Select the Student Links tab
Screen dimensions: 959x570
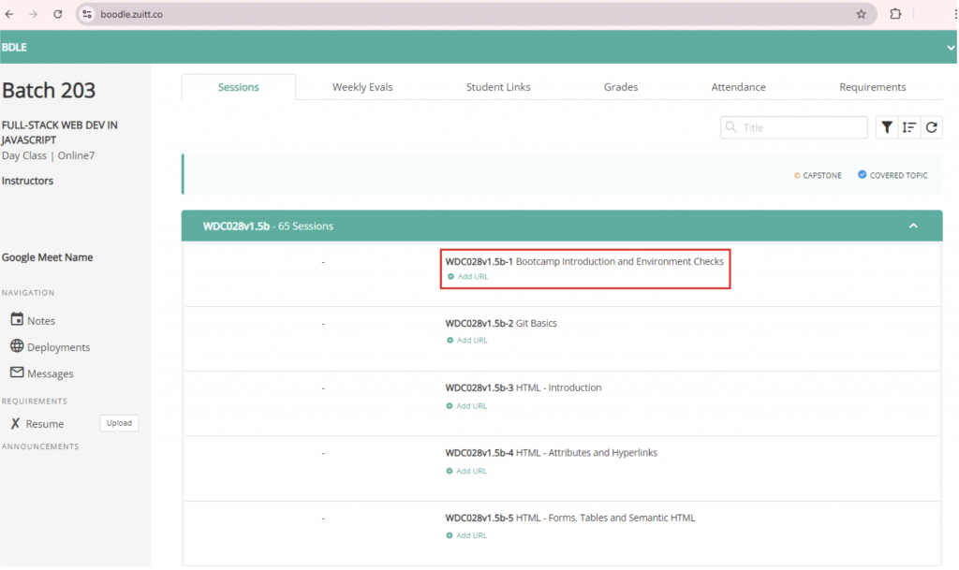coord(498,87)
